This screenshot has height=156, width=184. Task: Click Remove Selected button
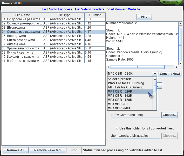click(47, 150)
